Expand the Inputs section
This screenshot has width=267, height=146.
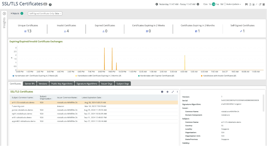click(15, 14)
